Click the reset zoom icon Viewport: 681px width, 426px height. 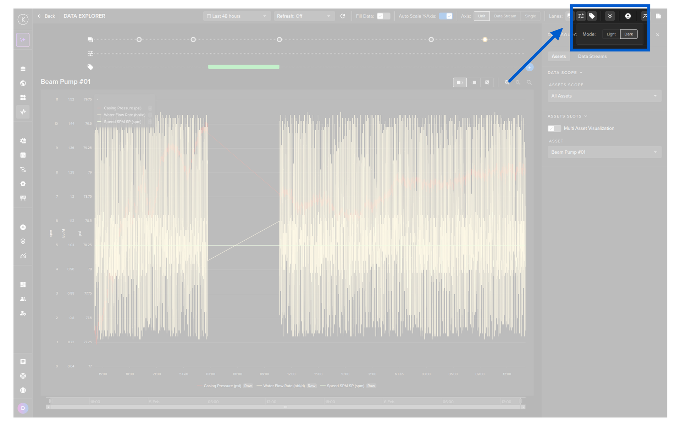pos(529,82)
